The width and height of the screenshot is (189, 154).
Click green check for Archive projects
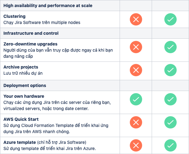point(171,70)
